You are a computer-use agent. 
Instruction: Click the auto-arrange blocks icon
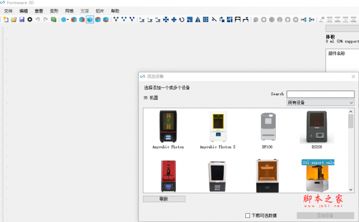pyautogui.click(x=230, y=20)
